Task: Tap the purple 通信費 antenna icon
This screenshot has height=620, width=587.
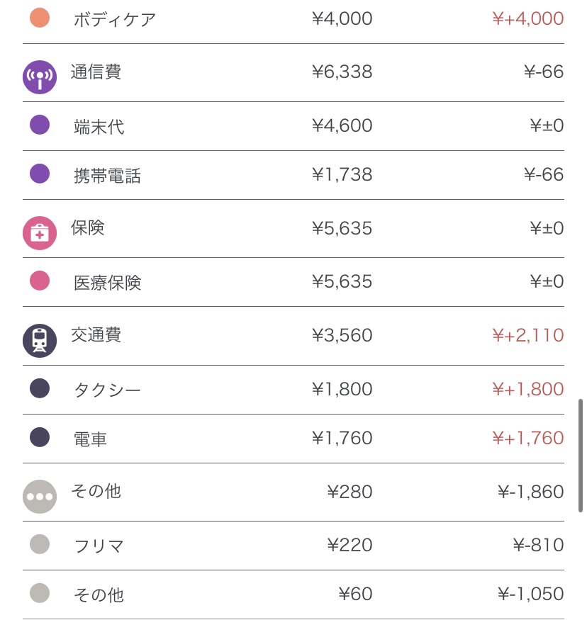Action: click(40, 77)
